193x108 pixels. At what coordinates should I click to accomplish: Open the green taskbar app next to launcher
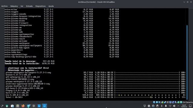[7, 106]
